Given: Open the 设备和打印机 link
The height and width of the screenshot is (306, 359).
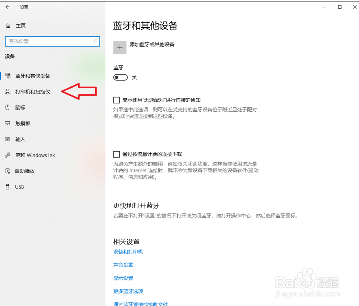Looking at the screenshot, I should (x=128, y=252).
